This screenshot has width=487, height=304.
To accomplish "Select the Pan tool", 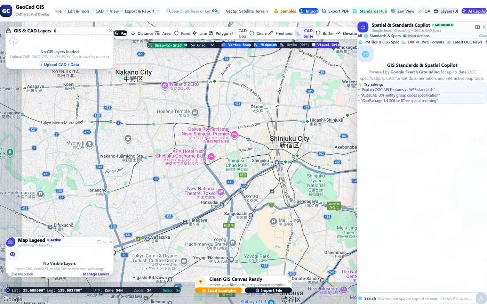I will click(121, 33).
